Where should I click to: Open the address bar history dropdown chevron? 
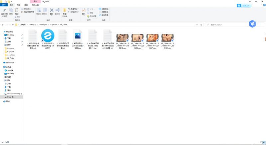198,25
